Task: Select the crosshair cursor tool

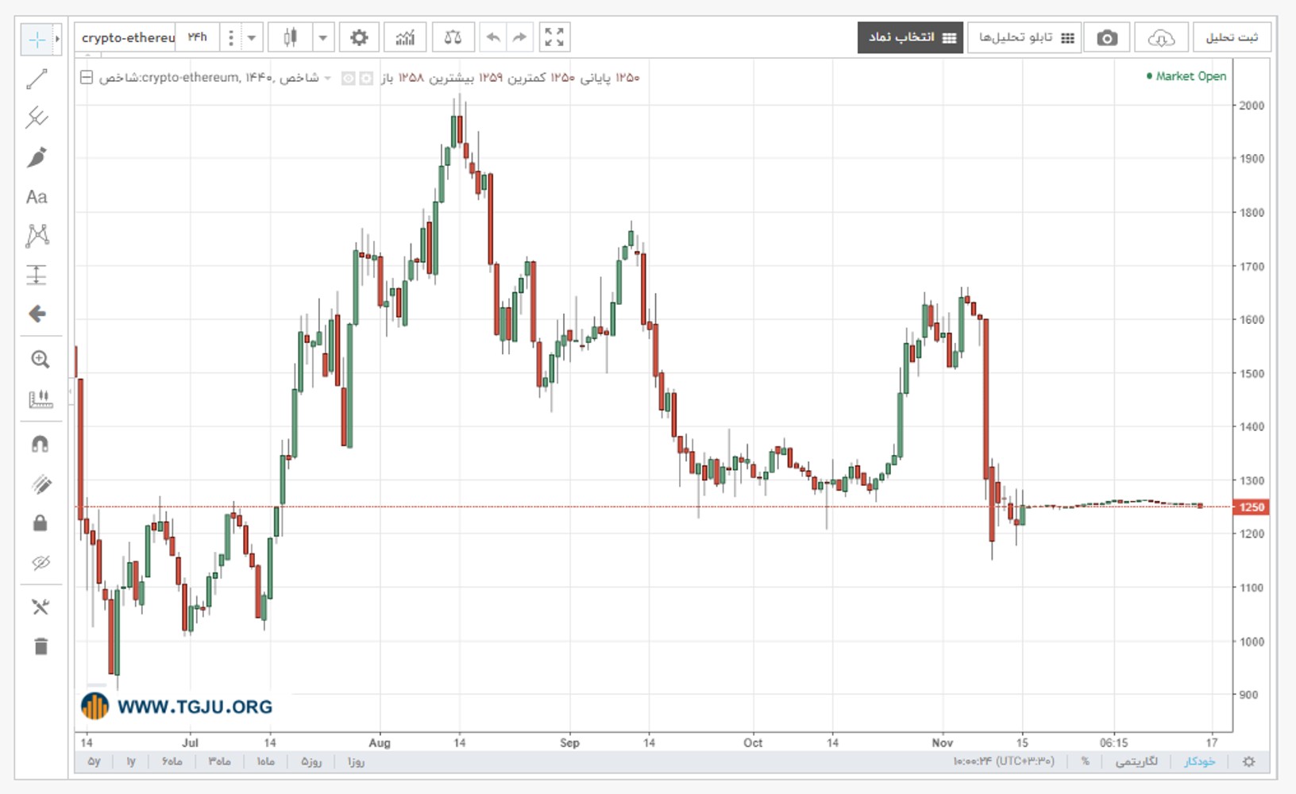Action: coord(37,39)
